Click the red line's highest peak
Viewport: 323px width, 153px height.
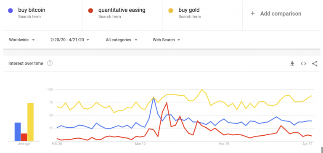(x=167, y=102)
